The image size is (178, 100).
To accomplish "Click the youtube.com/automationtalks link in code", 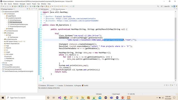I will tap(76, 19).
